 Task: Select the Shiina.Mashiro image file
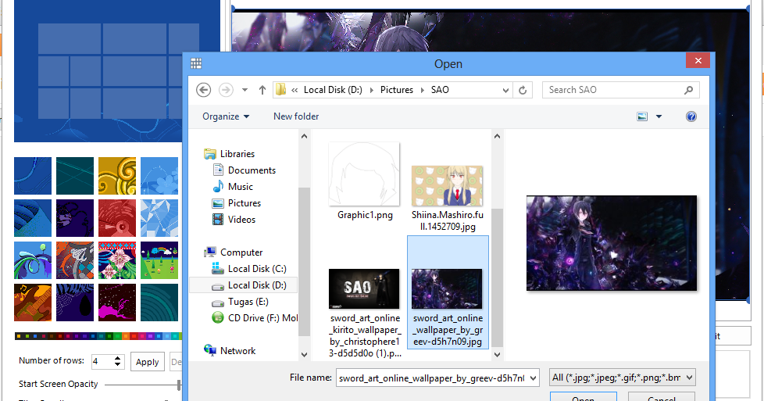pos(448,198)
